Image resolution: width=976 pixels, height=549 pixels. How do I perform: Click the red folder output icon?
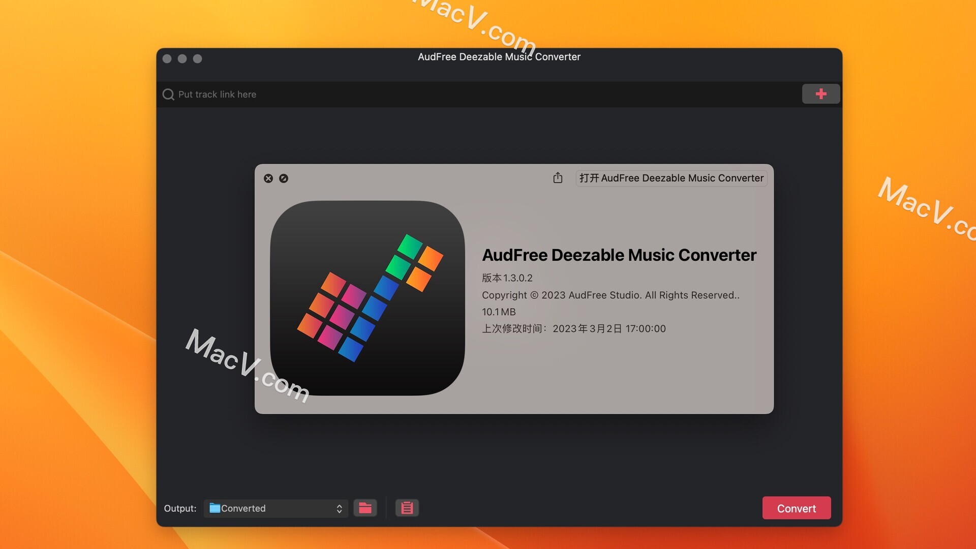pos(365,507)
